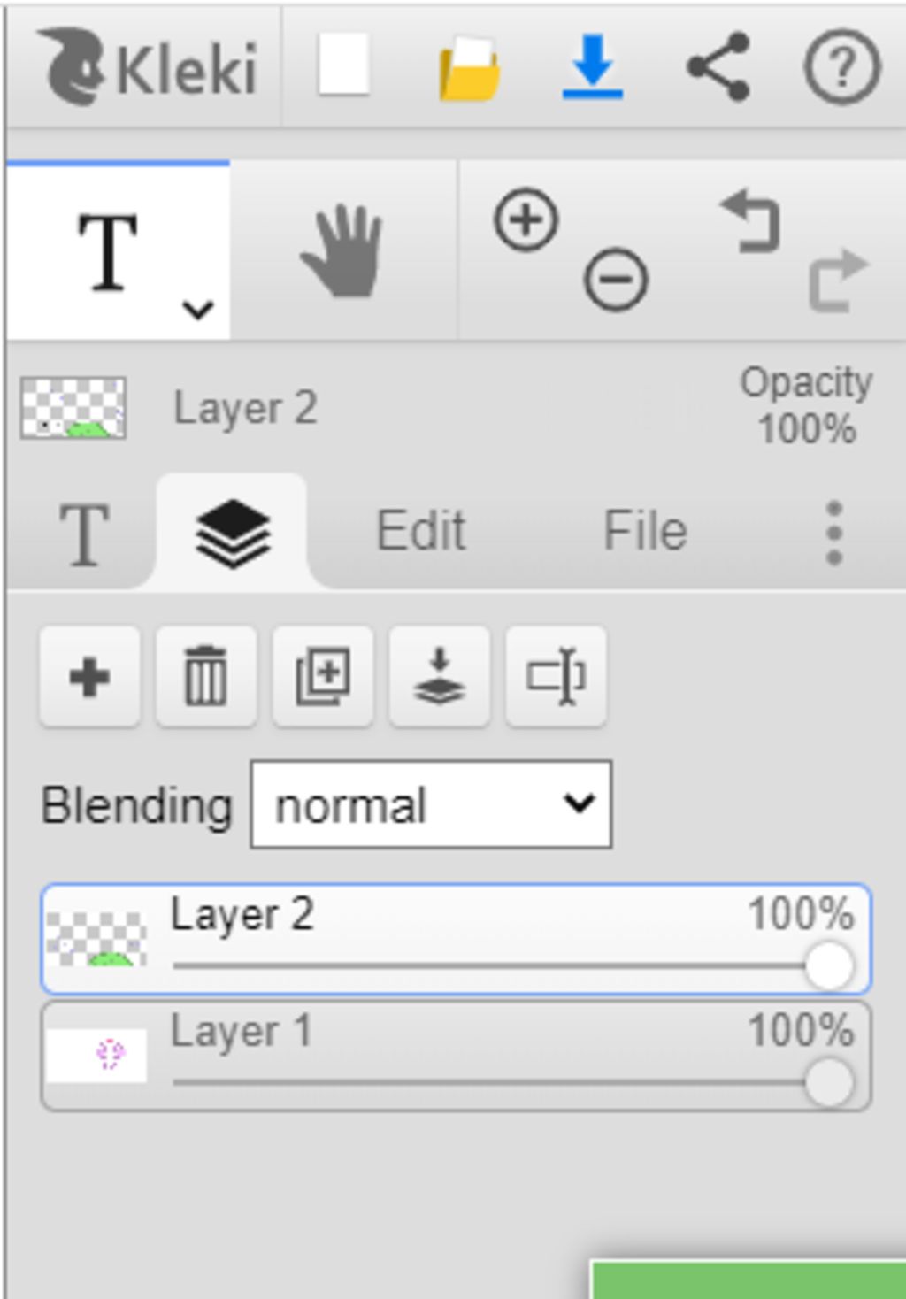Select the Layer 1 thumbnail

click(96, 1055)
